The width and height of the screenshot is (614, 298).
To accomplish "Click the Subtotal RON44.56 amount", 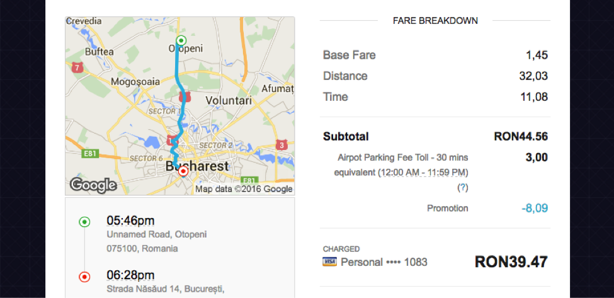I will coord(521,137).
